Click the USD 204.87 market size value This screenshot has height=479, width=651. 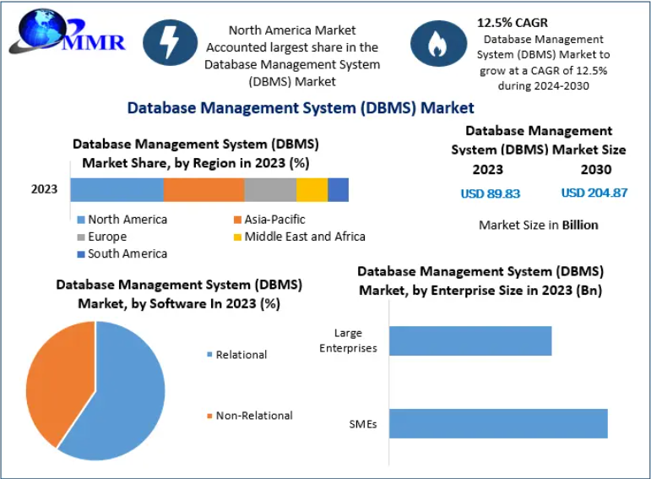[594, 193]
